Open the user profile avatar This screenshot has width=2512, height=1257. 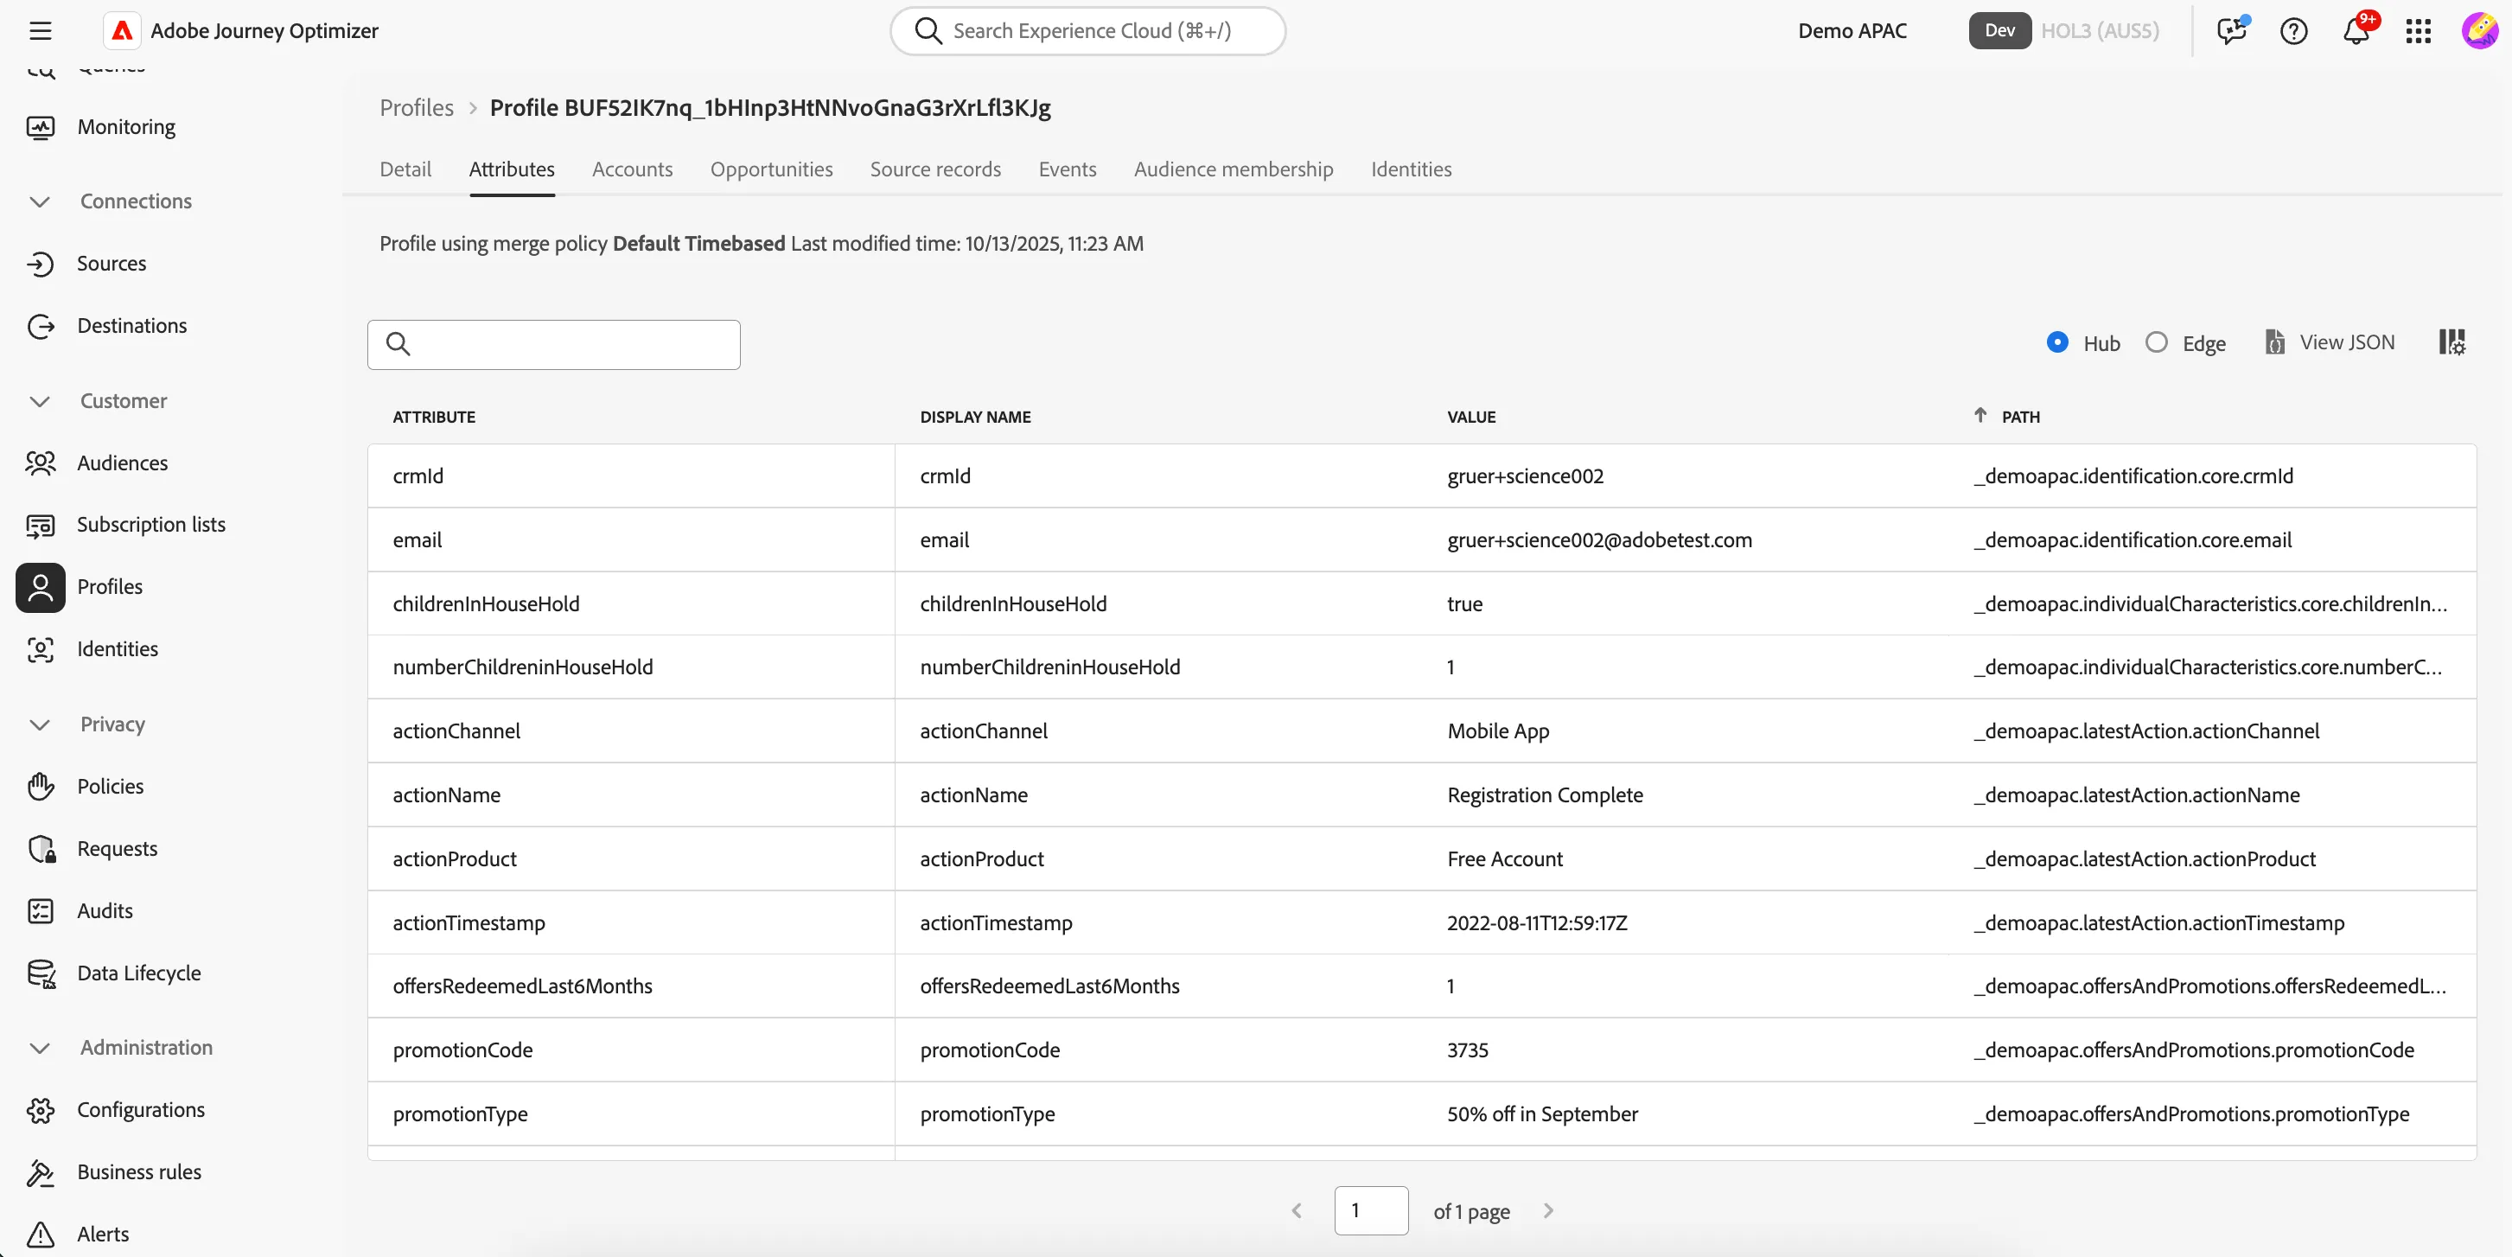tap(2480, 31)
